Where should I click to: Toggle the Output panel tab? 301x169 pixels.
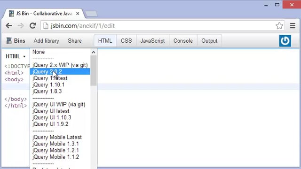click(x=209, y=41)
